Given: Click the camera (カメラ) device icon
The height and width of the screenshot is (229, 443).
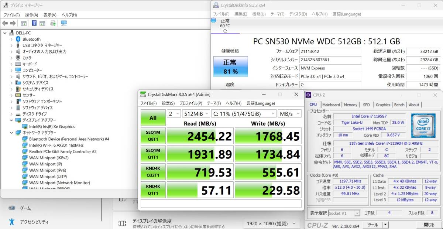Looking at the screenshot, I should pos(18,58).
